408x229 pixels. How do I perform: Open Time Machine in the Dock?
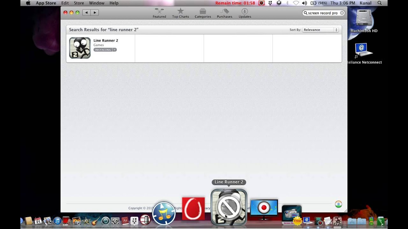tap(106, 221)
